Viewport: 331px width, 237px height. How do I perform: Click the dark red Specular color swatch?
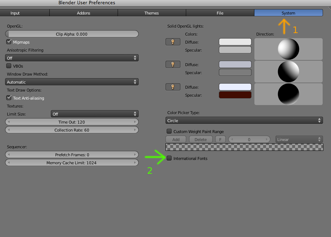pos(235,95)
